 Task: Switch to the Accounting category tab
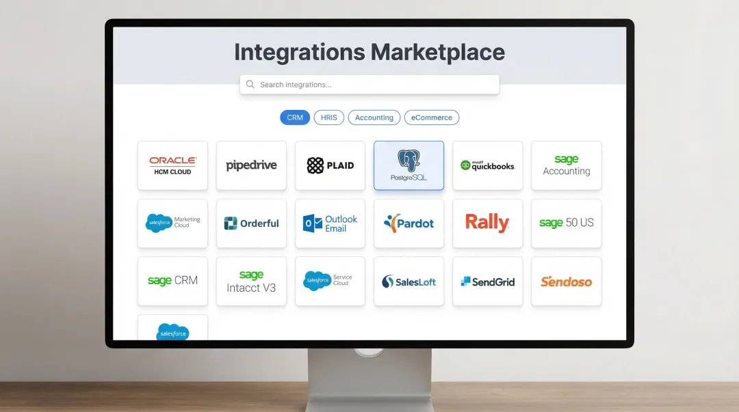(x=374, y=118)
